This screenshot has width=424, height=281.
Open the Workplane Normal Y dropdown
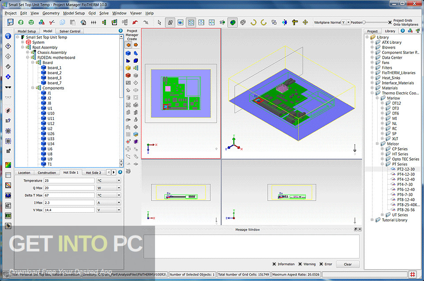pos(348,23)
